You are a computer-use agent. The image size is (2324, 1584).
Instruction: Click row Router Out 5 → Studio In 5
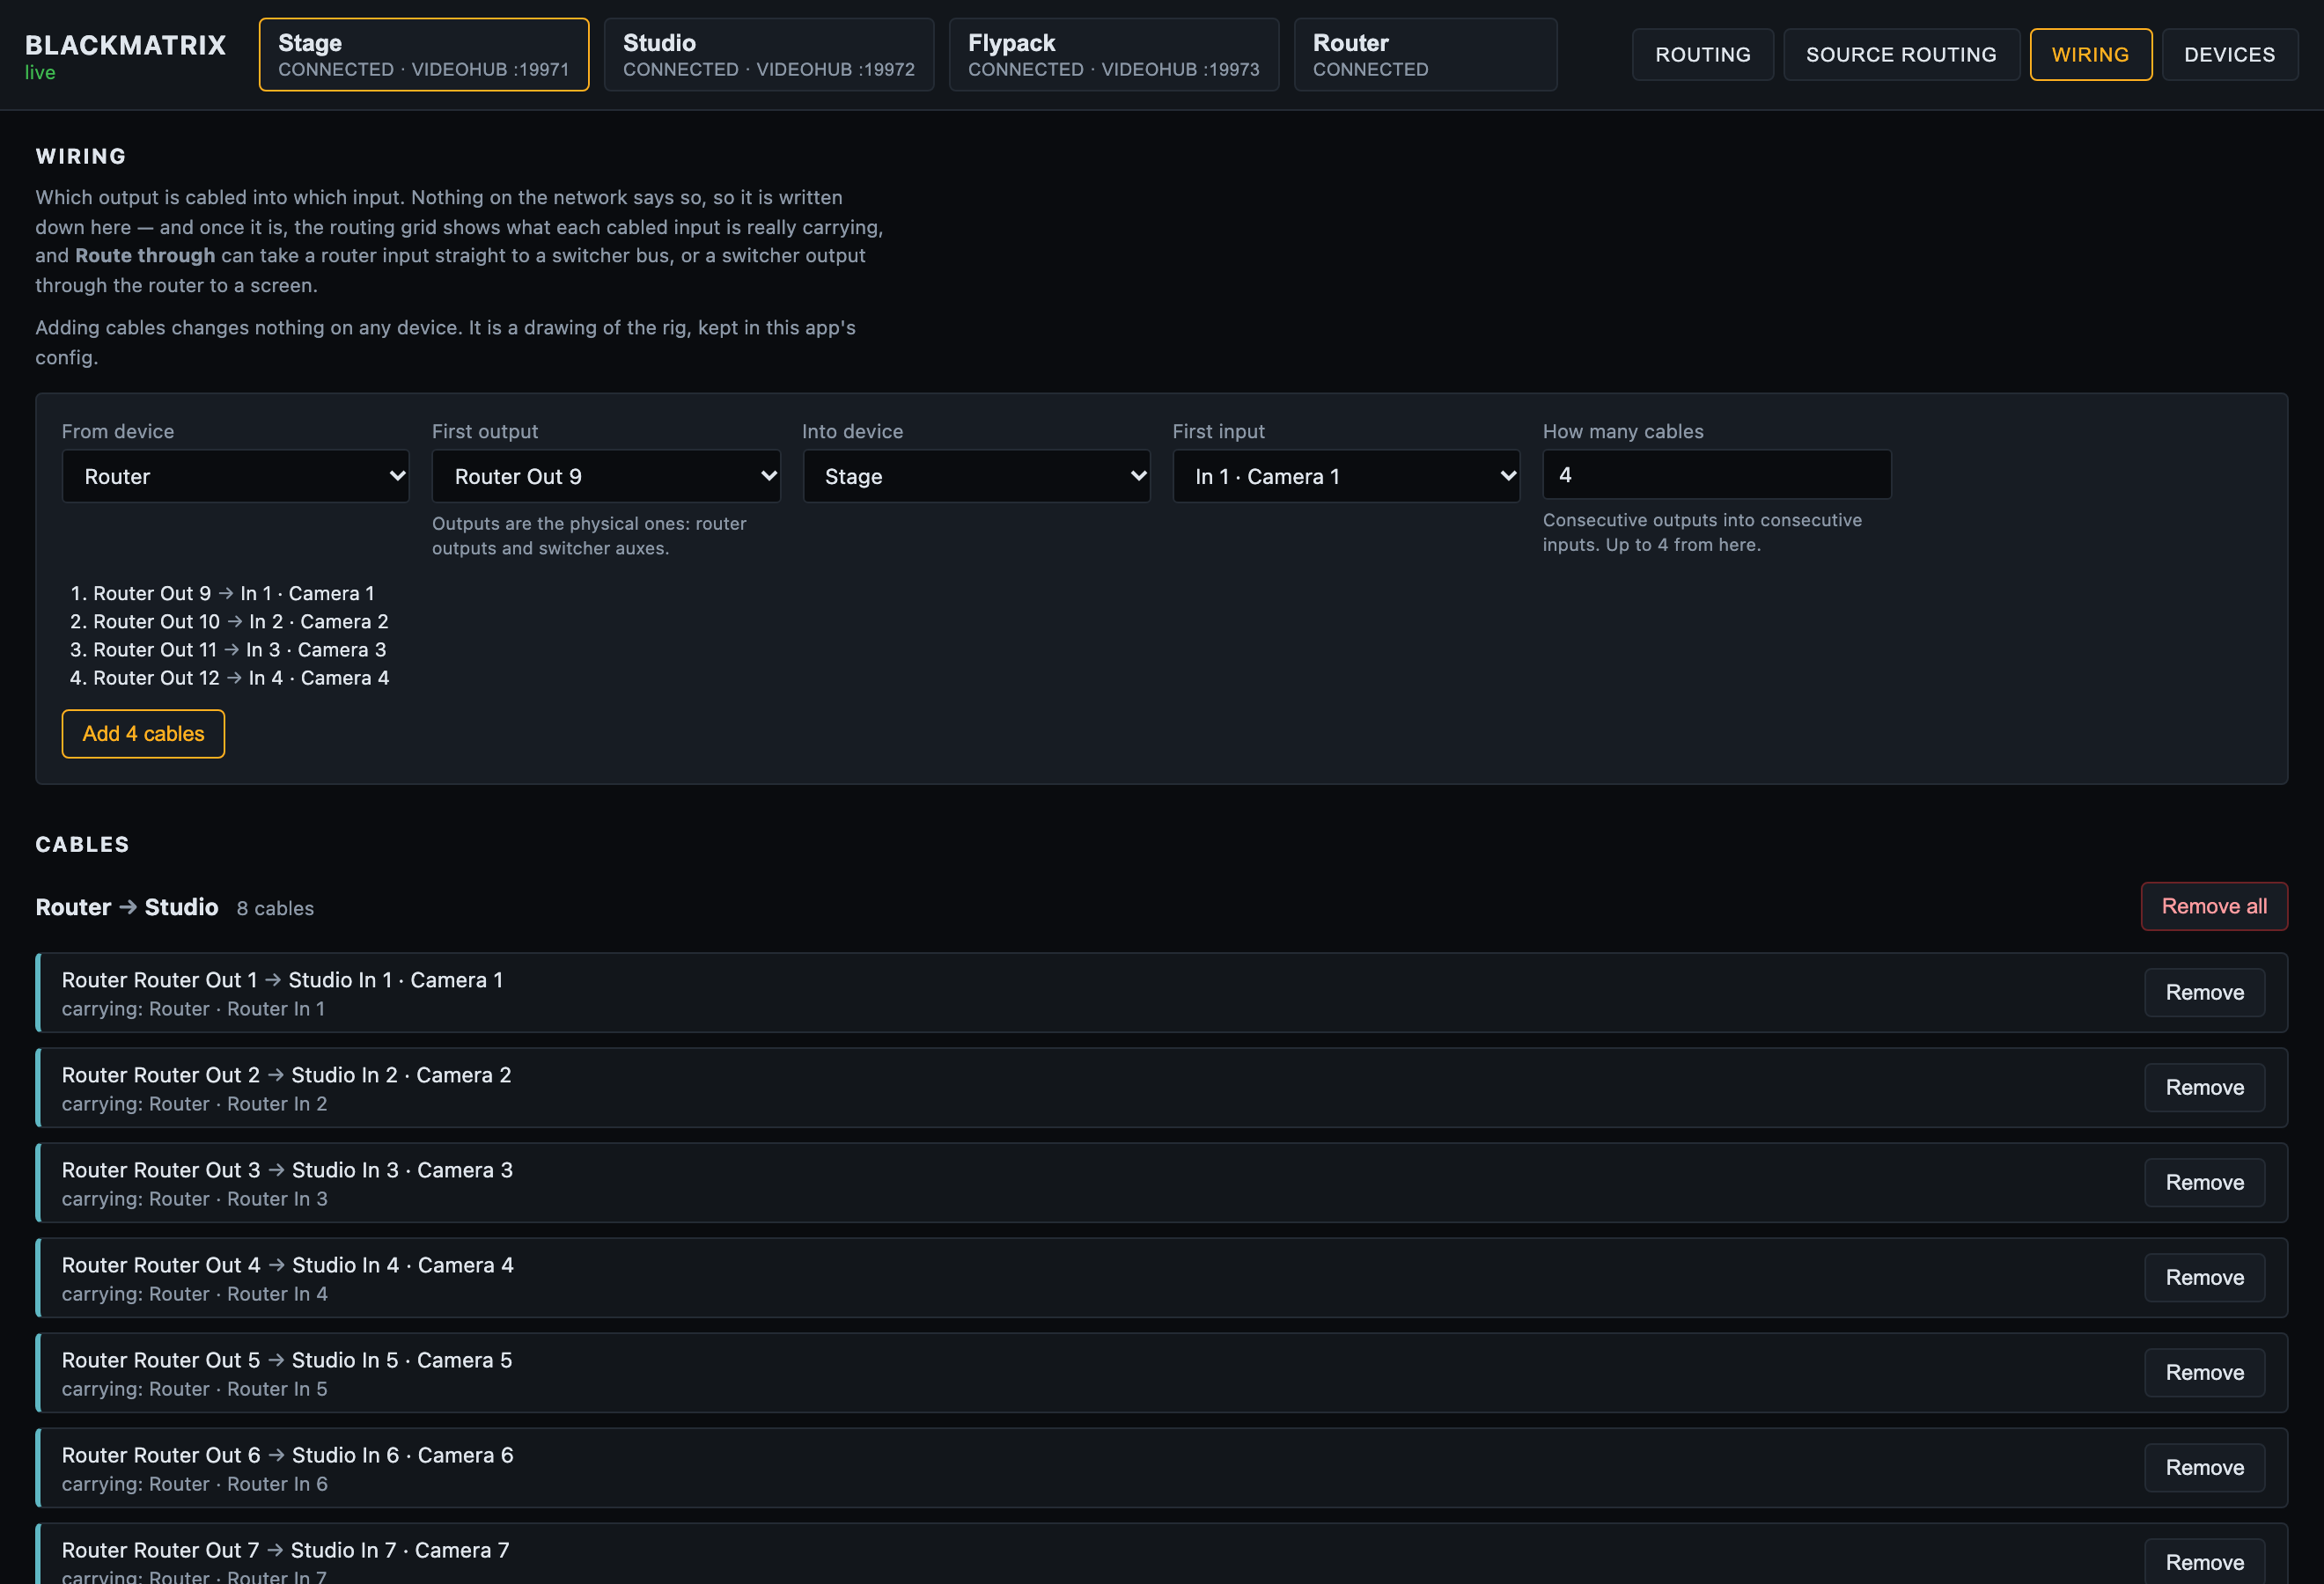point(1161,1371)
